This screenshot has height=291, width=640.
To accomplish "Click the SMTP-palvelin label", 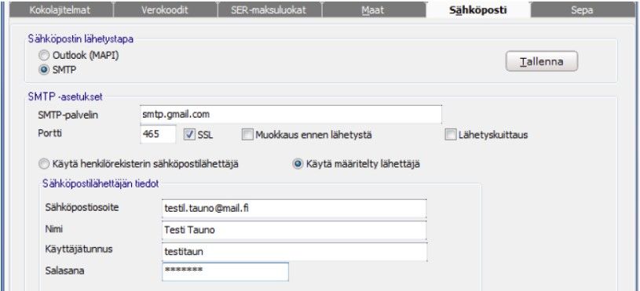I will click(68, 115).
